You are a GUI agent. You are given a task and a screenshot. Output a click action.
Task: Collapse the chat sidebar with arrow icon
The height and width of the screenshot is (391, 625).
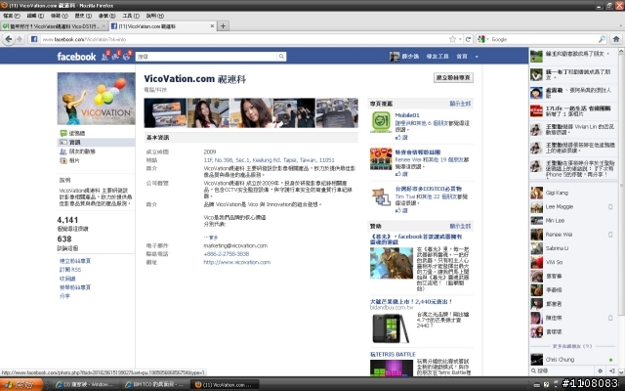(x=611, y=370)
